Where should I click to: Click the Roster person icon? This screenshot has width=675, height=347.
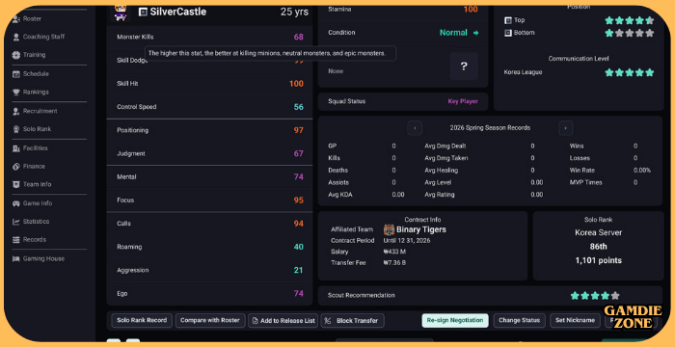(x=16, y=19)
